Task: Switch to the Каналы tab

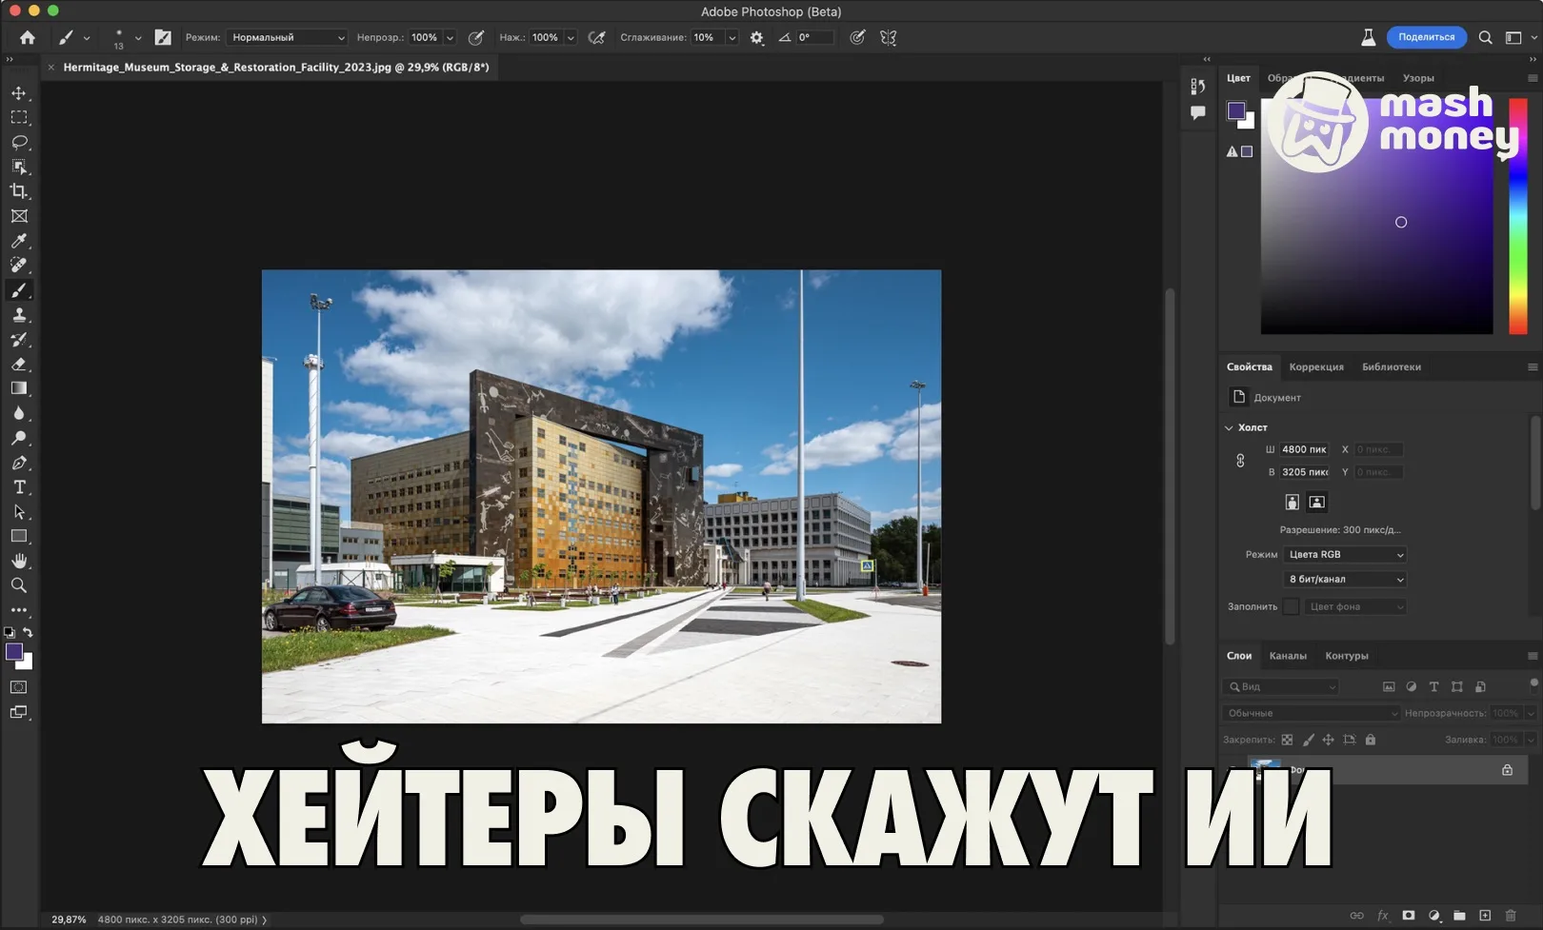Action: (x=1288, y=656)
